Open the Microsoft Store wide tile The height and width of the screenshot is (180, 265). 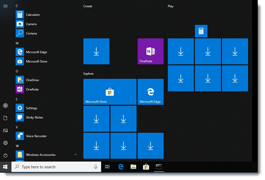[110, 92]
